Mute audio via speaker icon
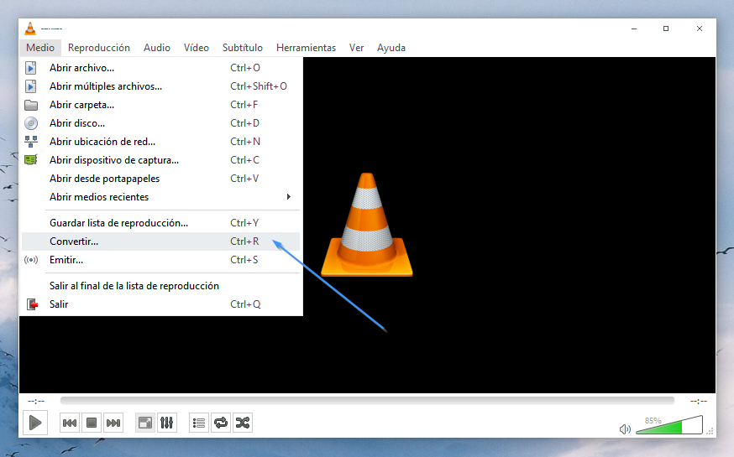 point(625,429)
